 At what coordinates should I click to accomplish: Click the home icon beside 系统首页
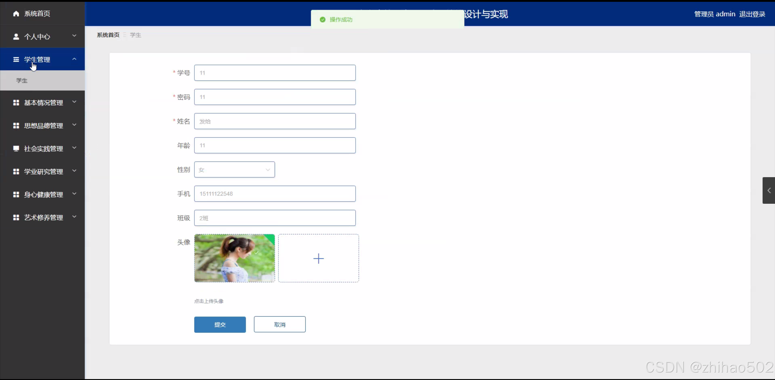click(16, 14)
